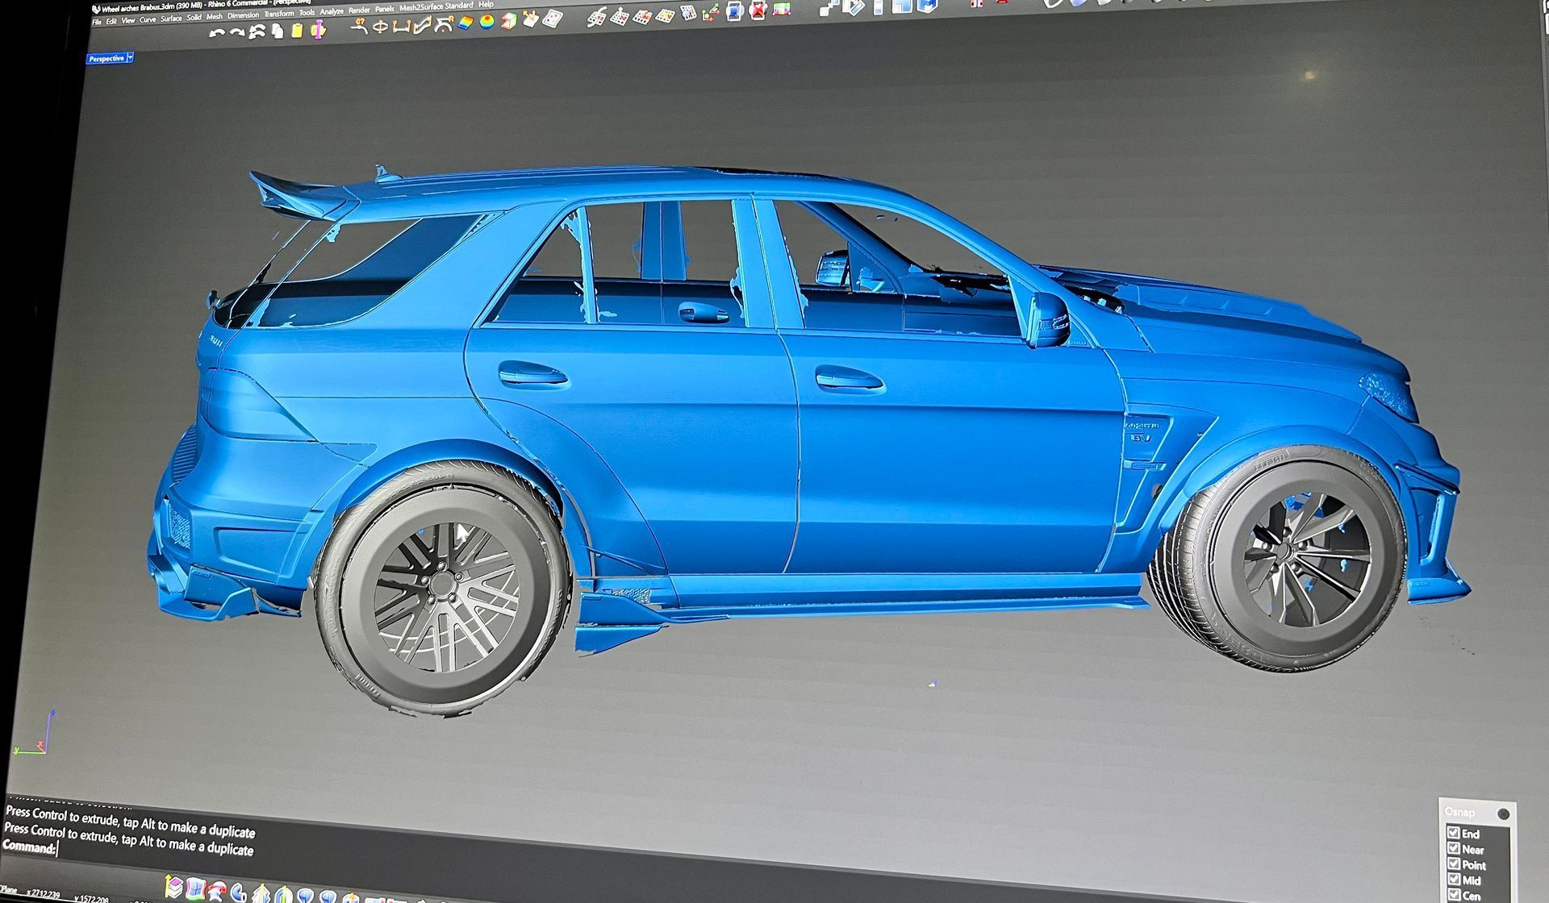Click the yellow Paste clipboard icon

point(297,31)
